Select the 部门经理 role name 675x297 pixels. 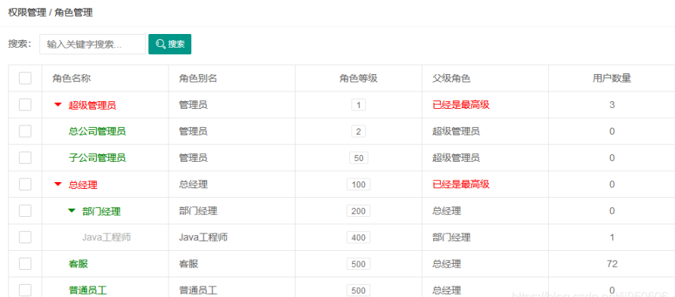(x=101, y=212)
